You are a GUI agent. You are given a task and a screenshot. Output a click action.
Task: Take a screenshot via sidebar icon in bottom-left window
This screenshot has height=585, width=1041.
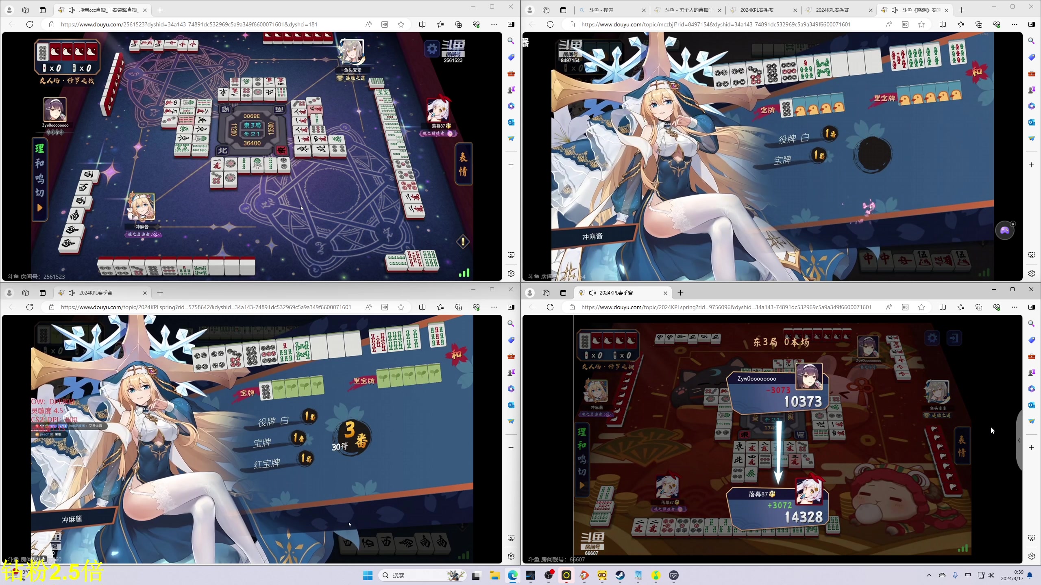511,538
